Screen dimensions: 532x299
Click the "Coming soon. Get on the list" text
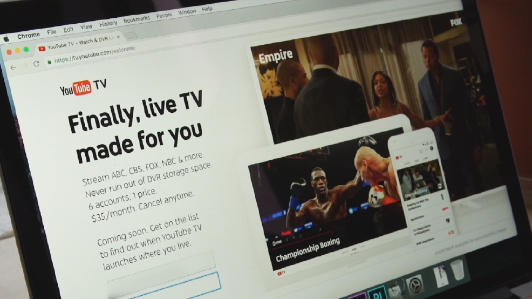[148, 229]
